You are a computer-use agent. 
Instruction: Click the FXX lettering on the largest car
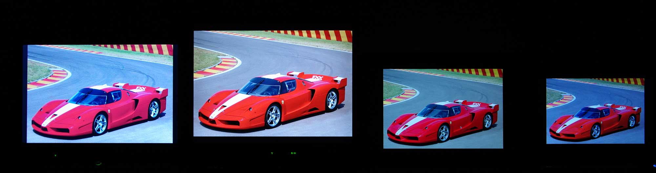click(318, 78)
